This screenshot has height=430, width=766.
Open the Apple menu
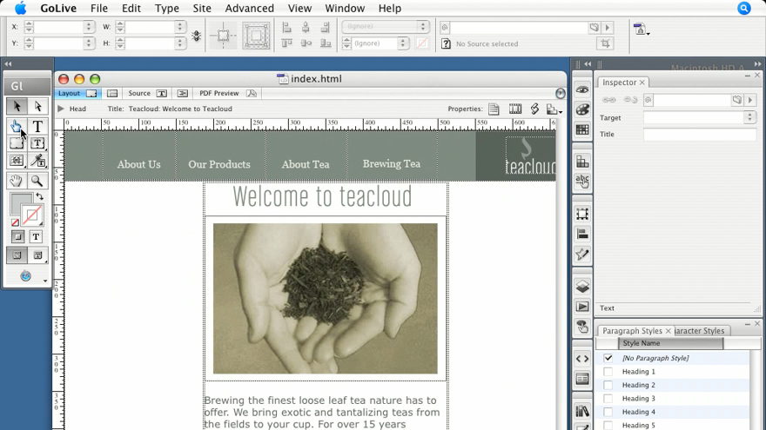click(x=21, y=9)
